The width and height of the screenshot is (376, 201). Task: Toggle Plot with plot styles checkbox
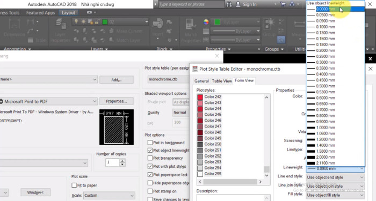tap(150, 166)
